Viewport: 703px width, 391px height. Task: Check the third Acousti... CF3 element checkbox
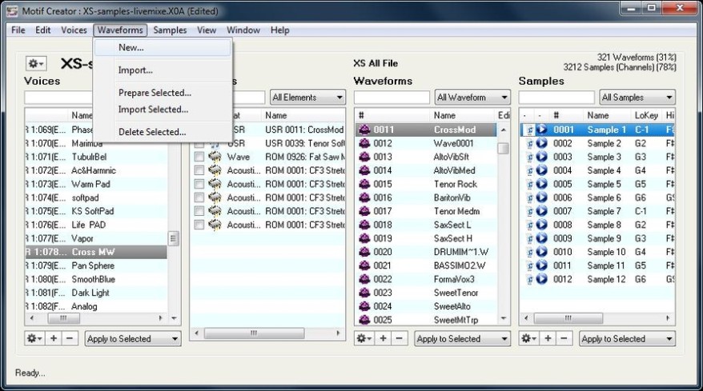[x=199, y=197]
